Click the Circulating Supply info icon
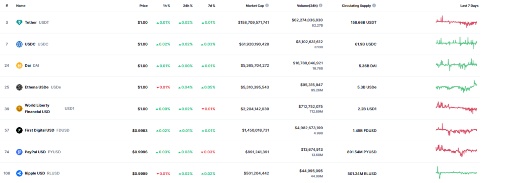Screen dimensions: 516x183 pyautogui.click(x=374, y=6)
